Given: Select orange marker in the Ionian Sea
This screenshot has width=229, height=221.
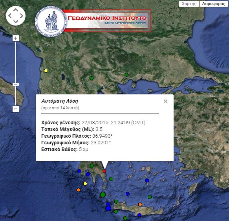Looking at the screenshot, I should click(79, 190).
